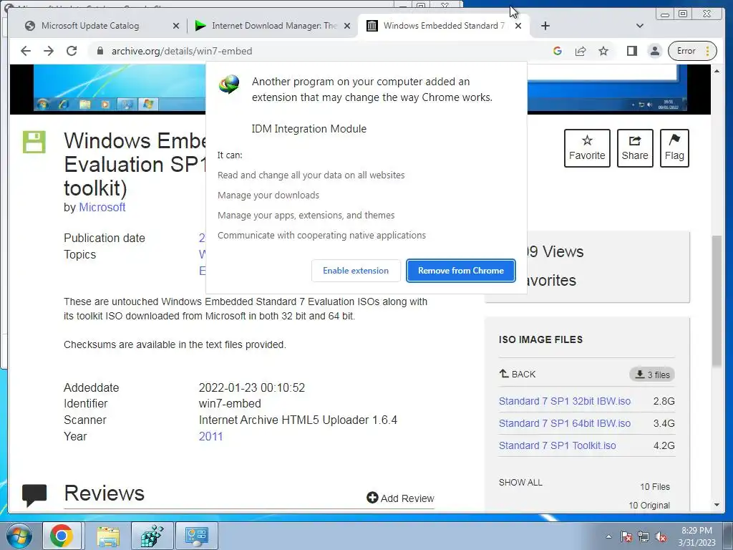Click the Error menu button
The image size is (733, 550).
click(692, 51)
